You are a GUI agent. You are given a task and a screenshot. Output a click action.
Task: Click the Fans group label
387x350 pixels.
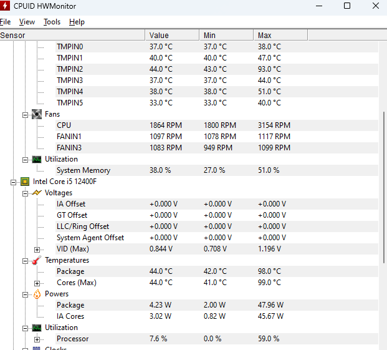(x=52, y=114)
